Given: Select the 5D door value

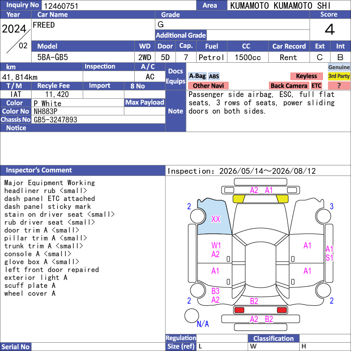Looking at the screenshot, I should pyautogui.click(x=165, y=57).
